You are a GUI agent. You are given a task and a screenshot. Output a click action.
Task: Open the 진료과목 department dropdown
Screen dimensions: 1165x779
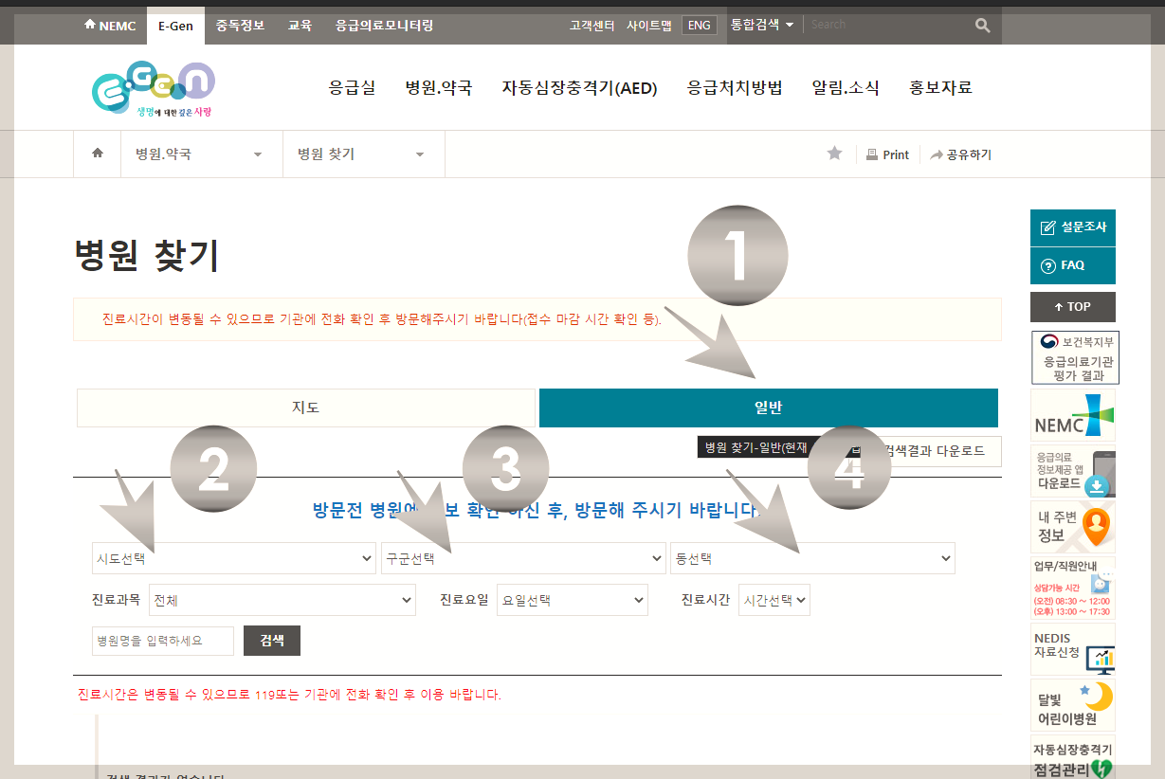tap(282, 600)
